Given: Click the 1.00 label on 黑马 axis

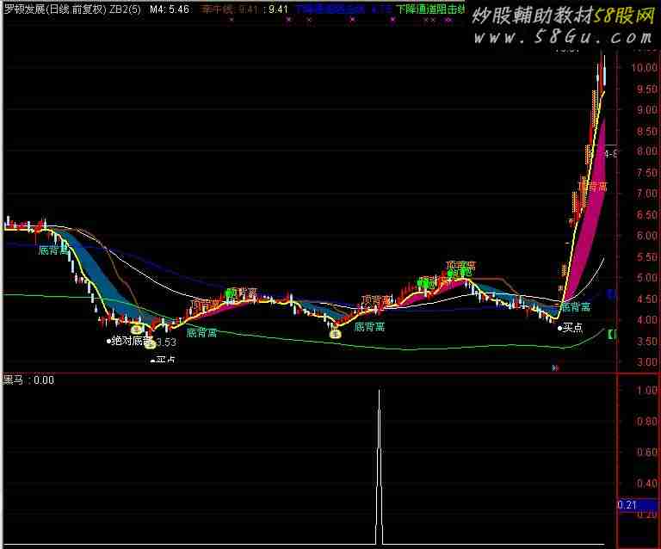Looking at the screenshot, I should tap(646, 390).
